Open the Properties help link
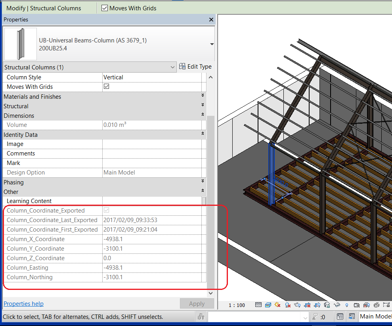392x326 pixels. (x=23, y=304)
